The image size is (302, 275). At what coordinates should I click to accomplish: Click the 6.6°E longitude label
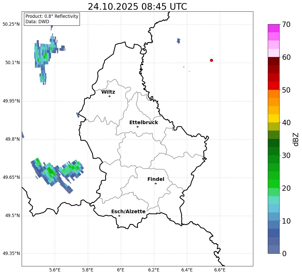[220, 270]
